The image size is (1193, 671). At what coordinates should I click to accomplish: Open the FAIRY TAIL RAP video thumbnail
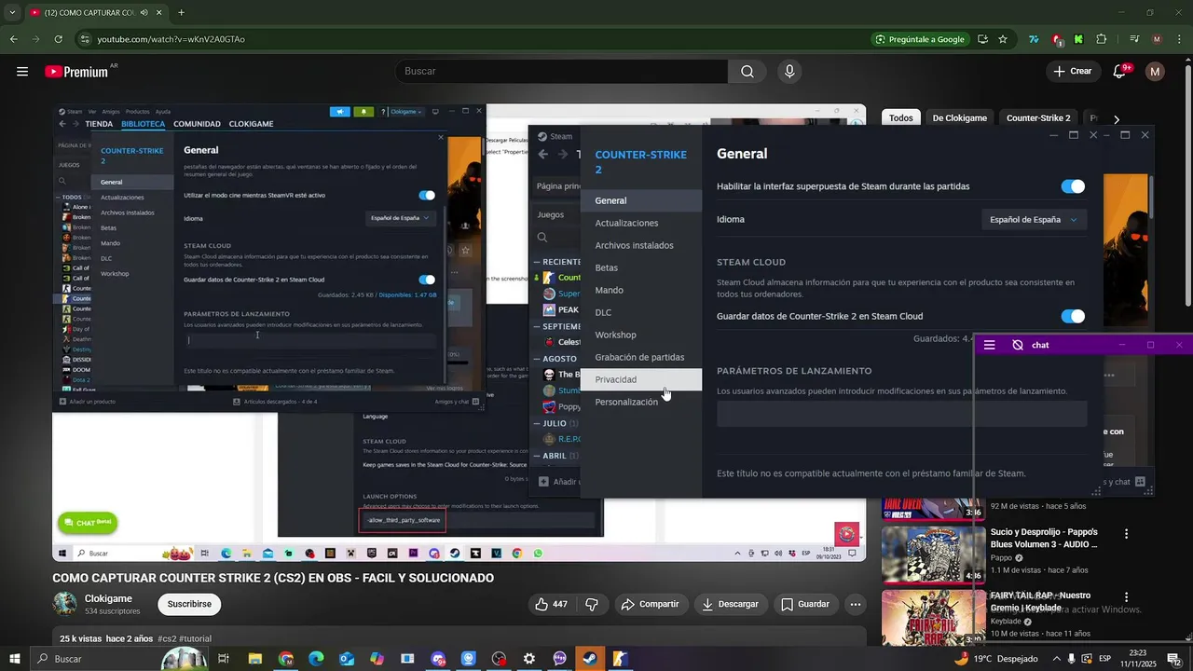(933, 617)
